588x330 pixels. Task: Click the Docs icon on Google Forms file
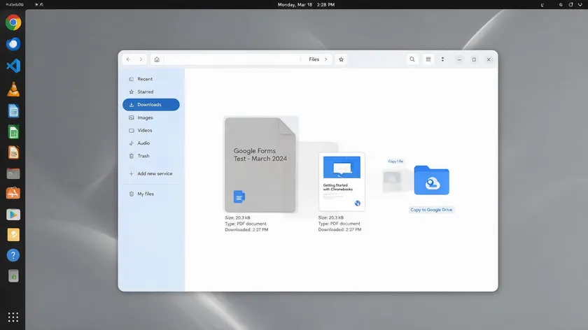239,196
